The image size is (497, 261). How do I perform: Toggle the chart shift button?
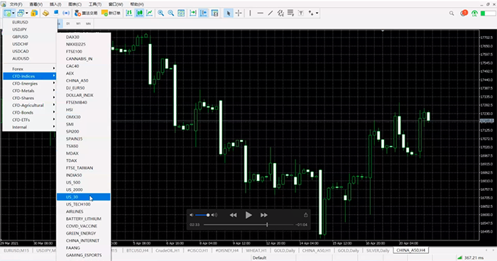click(204, 13)
